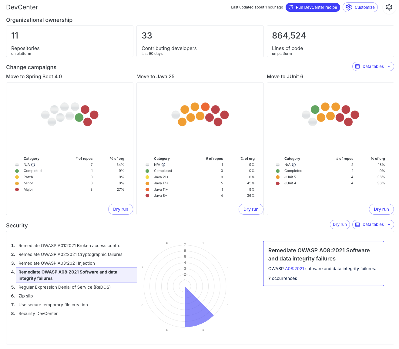The height and width of the screenshot is (349, 399).
Task: Select Remediate OWASP A01:2021 Broken access control
Action: (x=70, y=246)
